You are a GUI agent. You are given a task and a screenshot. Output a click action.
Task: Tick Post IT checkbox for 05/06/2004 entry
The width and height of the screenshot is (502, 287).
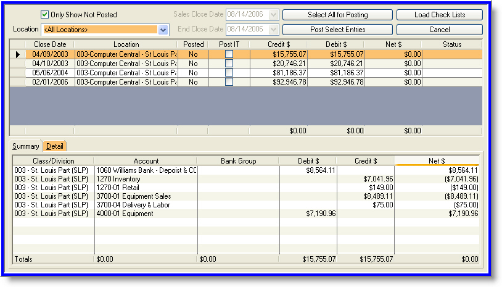pyautogui.click(x=229, y=73)
